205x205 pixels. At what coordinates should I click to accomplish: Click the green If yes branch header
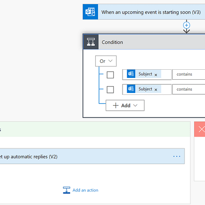tap(95, 129)
